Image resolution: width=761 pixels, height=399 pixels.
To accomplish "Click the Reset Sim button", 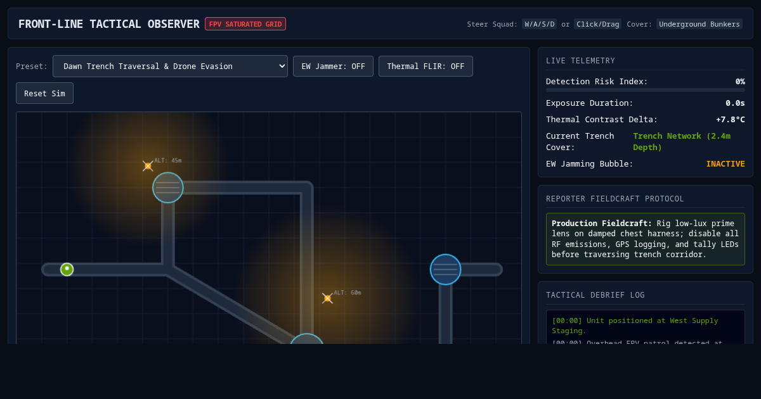I will [x=44, y=93].
